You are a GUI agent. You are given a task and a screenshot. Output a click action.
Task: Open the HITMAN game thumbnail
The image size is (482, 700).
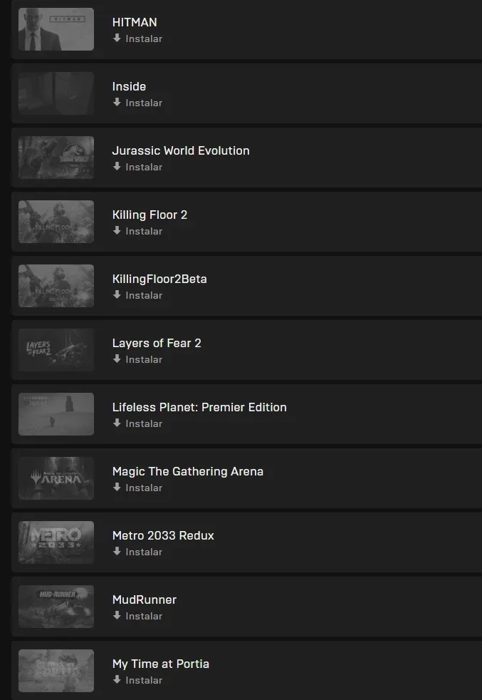click(x=56, y=29)
